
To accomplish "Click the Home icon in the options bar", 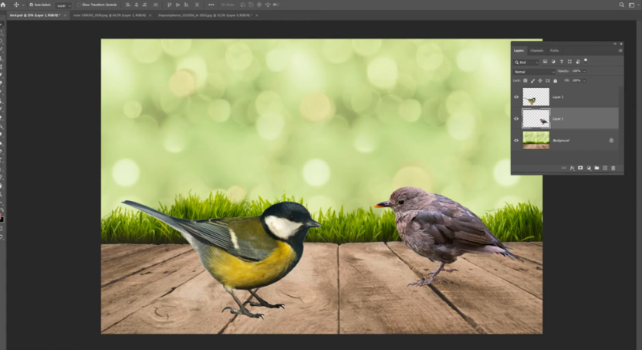I will click(4, 5).
